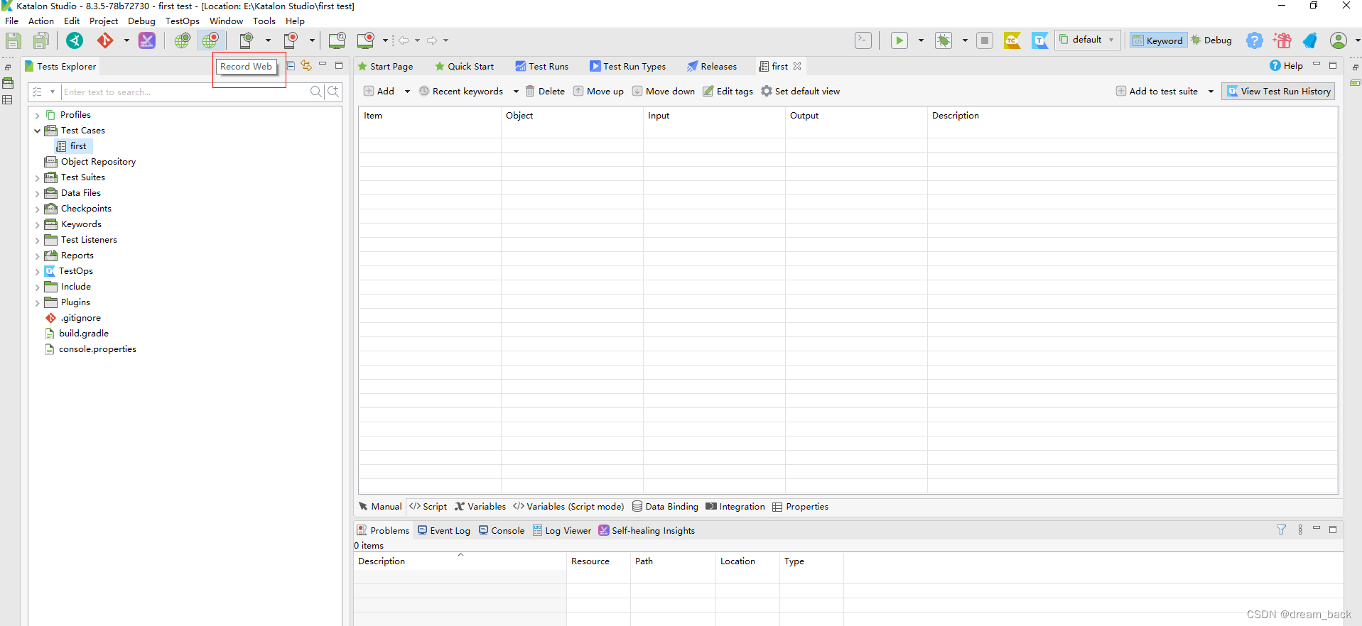1362x626 pixels.
Task: Click the filter icon in the Problems panel
Action: coord(1281,530)
